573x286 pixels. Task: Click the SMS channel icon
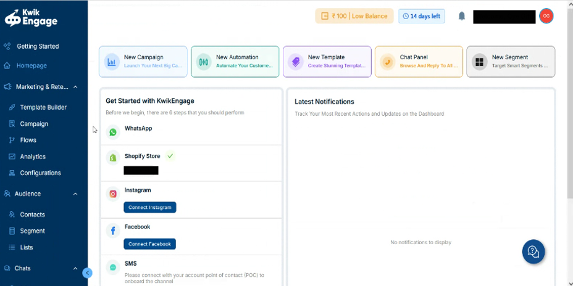[x=113, y=268]
